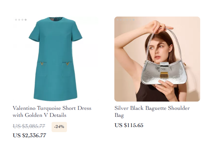This screenshot has height=149, width=213.
Task: Select third carousel dot on dress image
Action: point(22,20)
